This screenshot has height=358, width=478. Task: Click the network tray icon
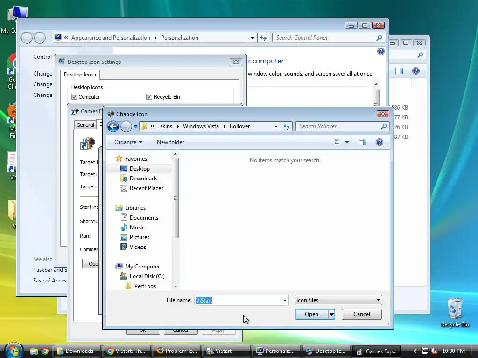pyautogui.click(x=425, y=351)
